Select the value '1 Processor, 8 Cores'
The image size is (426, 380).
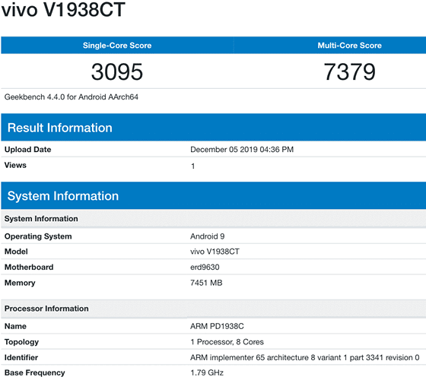click(227, 342)
